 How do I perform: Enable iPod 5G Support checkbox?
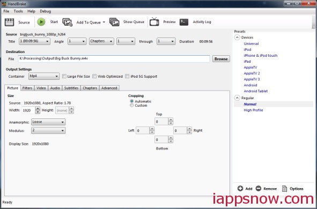127,76
